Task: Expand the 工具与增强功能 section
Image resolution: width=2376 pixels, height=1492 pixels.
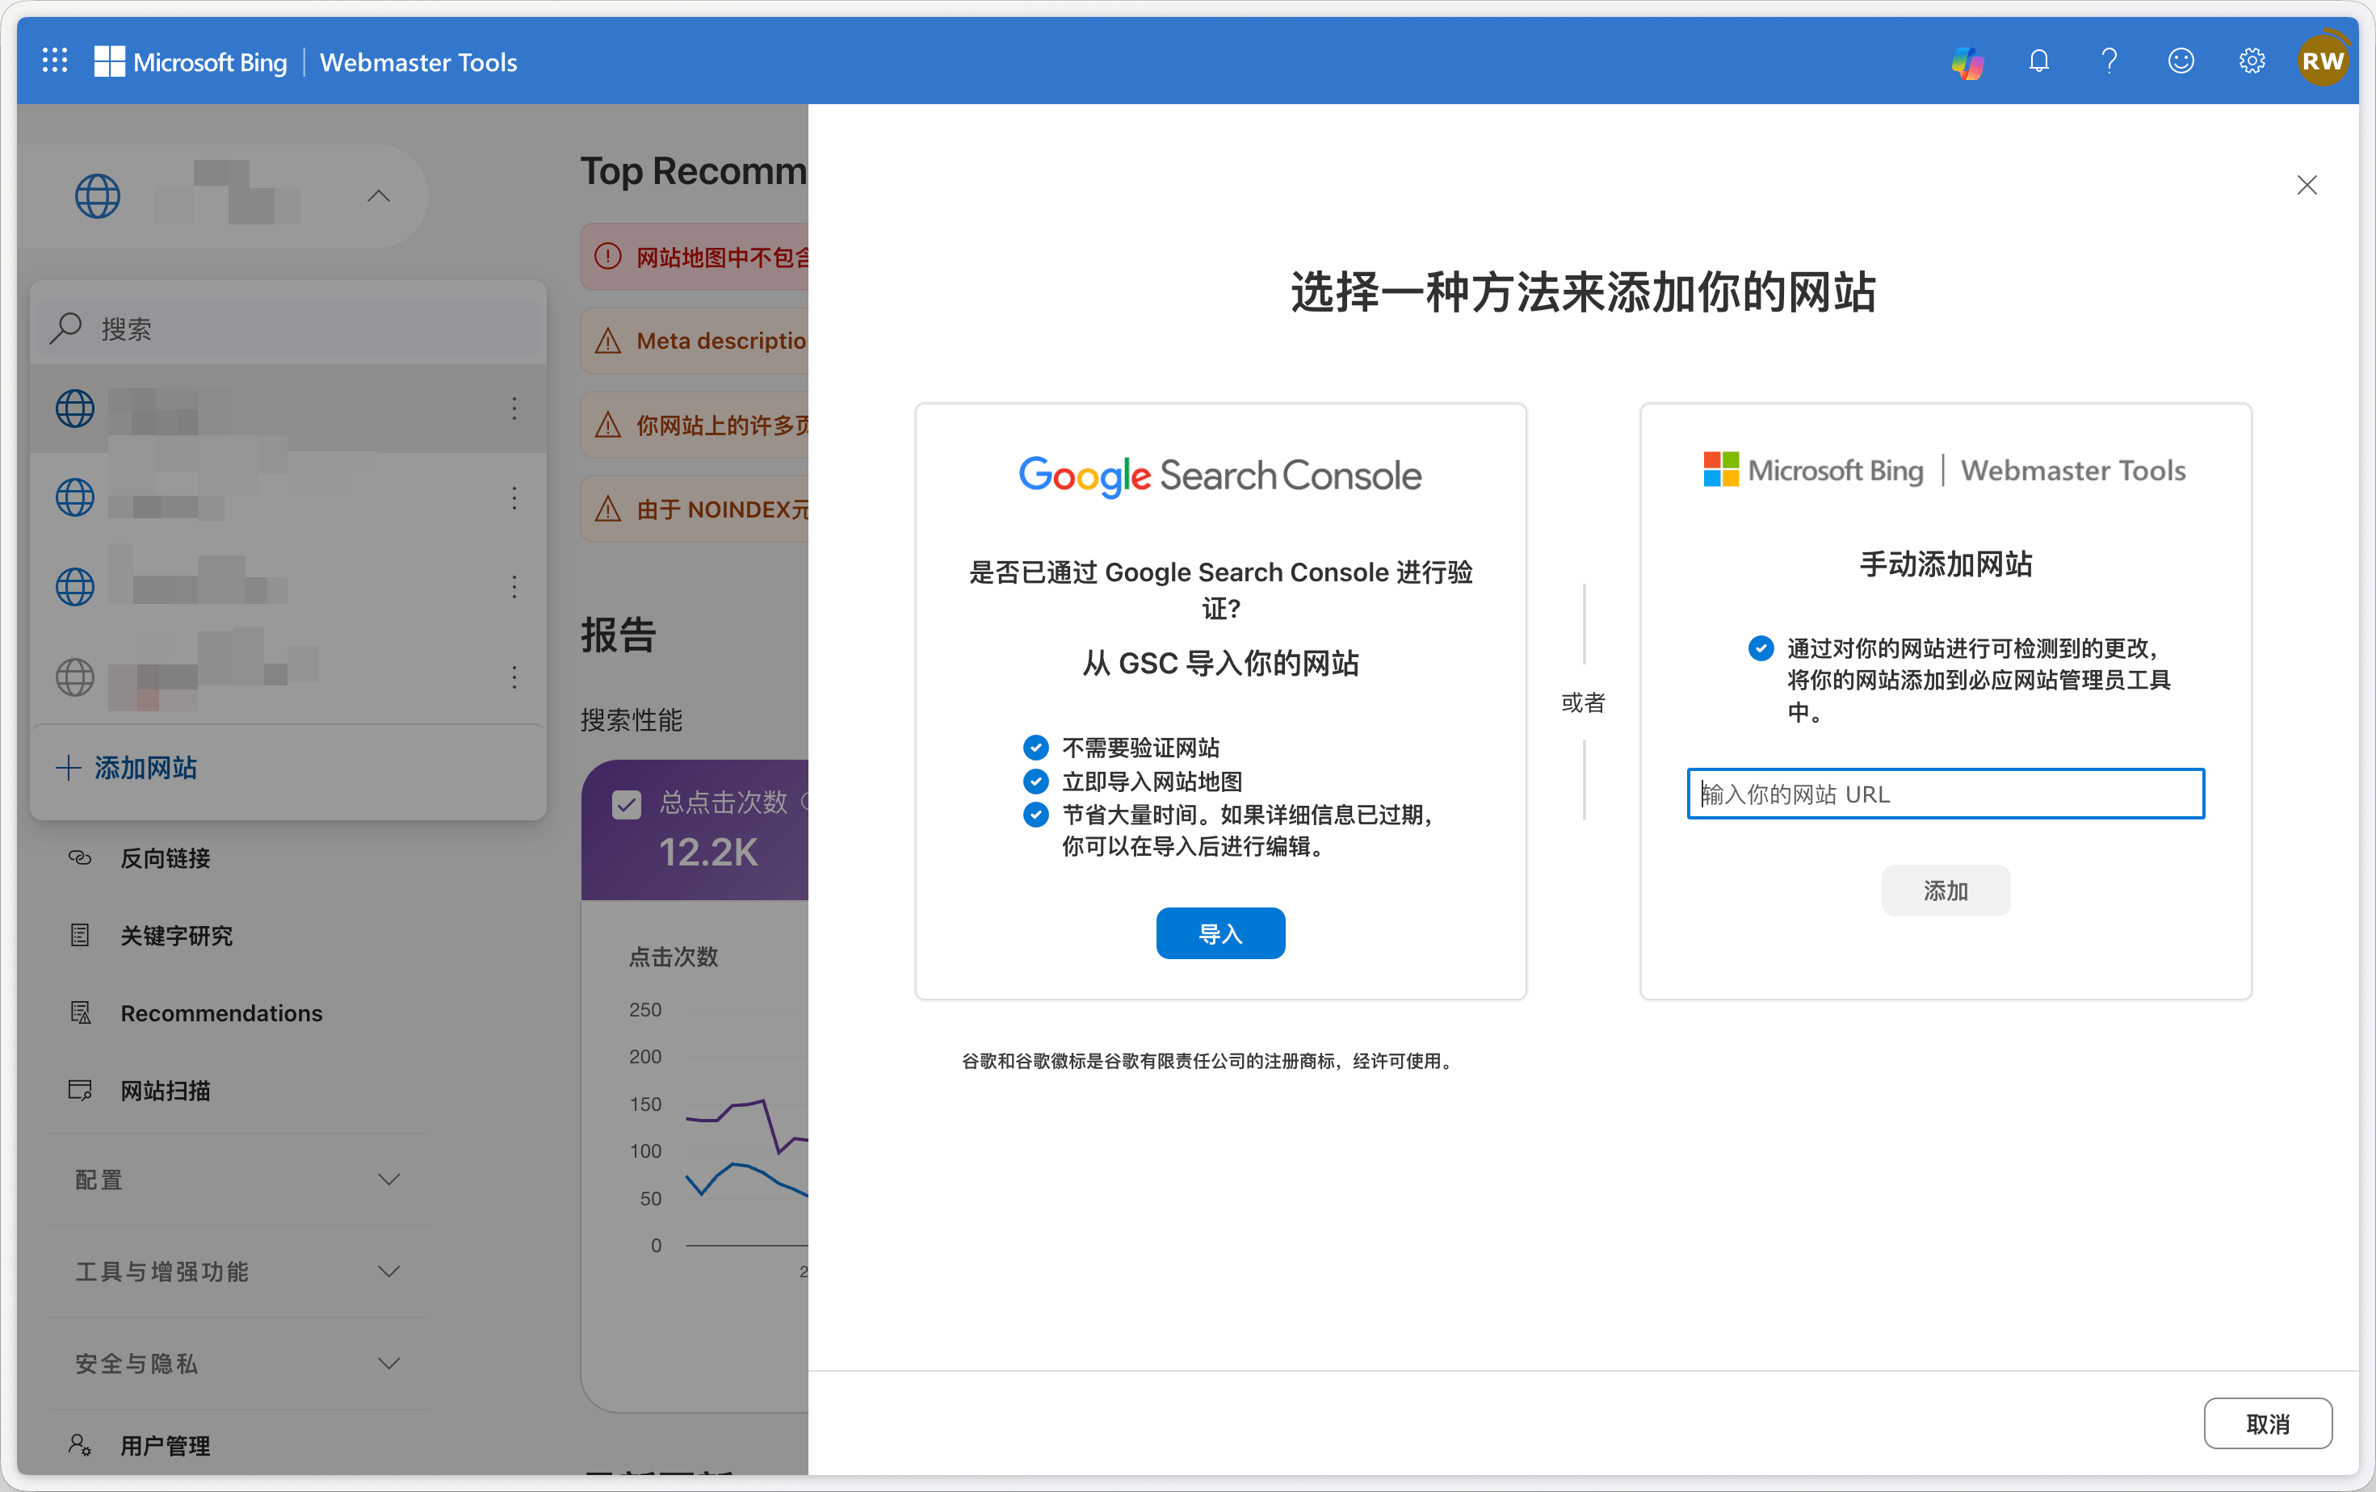Action: pyautogui.click(x=239, y=1271)
